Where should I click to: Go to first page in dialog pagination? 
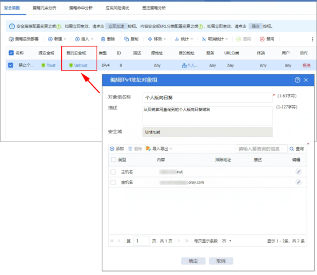coord(112,241)
